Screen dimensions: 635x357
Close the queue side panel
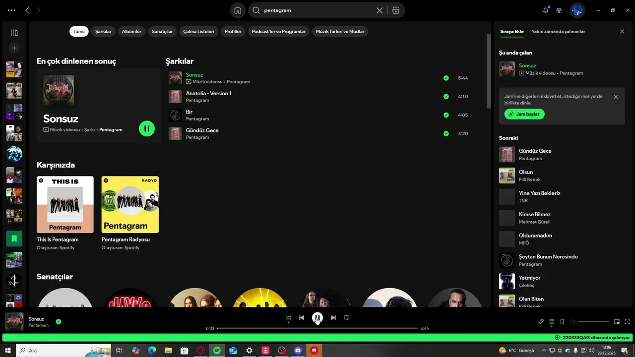[622, 31]
